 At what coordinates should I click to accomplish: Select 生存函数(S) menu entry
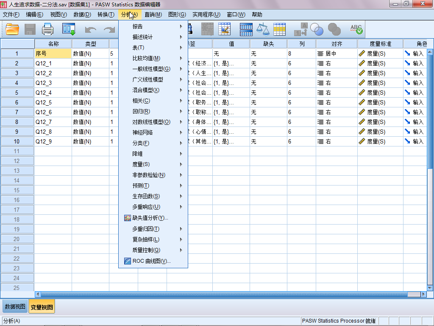pyautogui.click(x=153, y=196)
